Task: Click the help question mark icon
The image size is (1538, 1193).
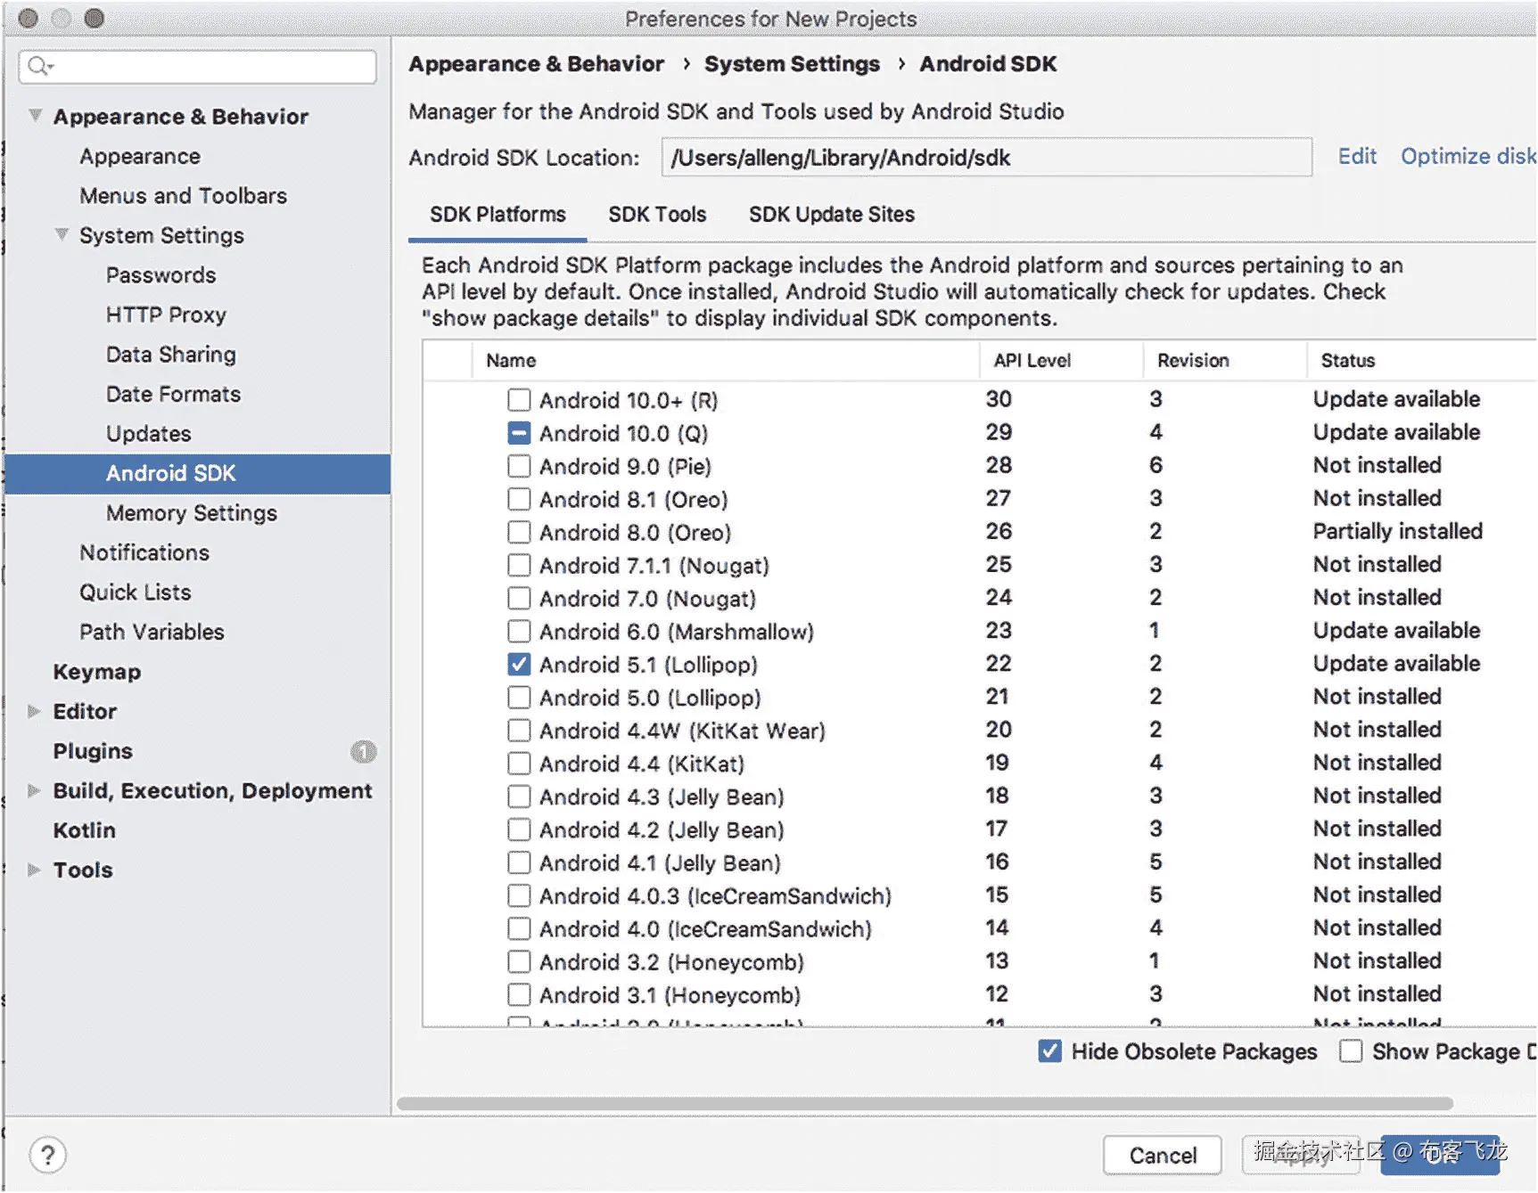Action: [48, 1156]
